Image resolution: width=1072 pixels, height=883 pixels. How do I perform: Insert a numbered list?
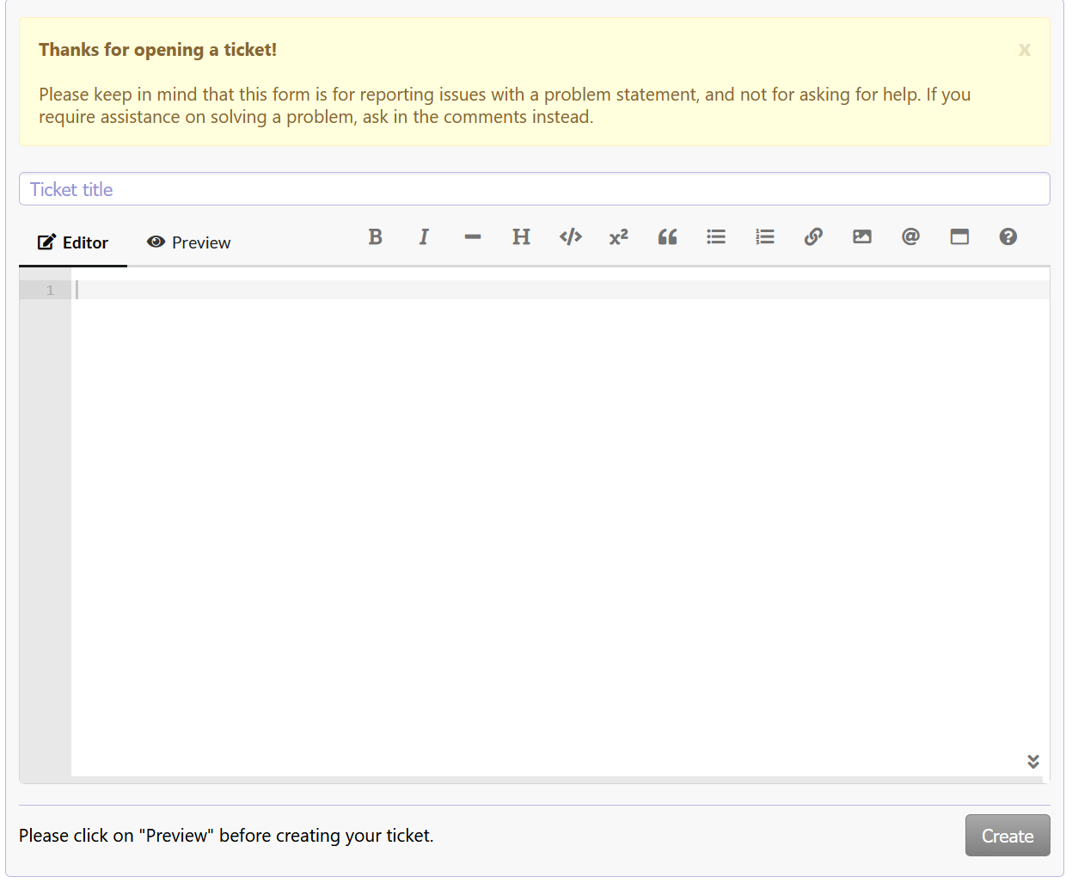click(764, 236)
